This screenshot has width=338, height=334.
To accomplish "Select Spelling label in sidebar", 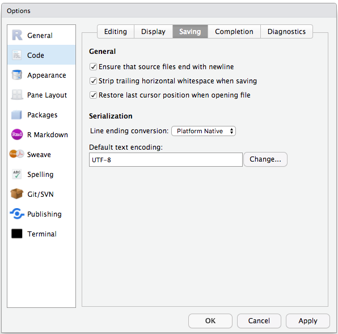I will [x=40, y=174].
